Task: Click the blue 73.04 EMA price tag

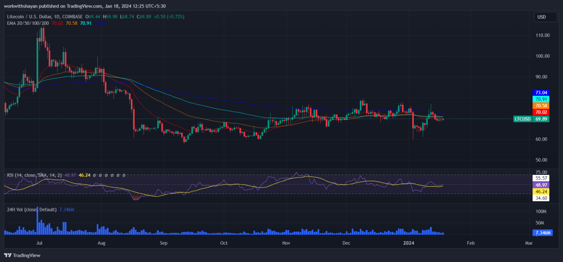Action: [541, 93]
